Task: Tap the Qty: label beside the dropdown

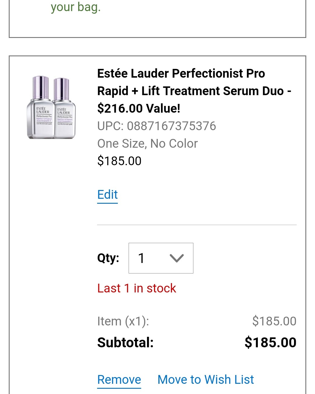Action: [x=108, y=258]
